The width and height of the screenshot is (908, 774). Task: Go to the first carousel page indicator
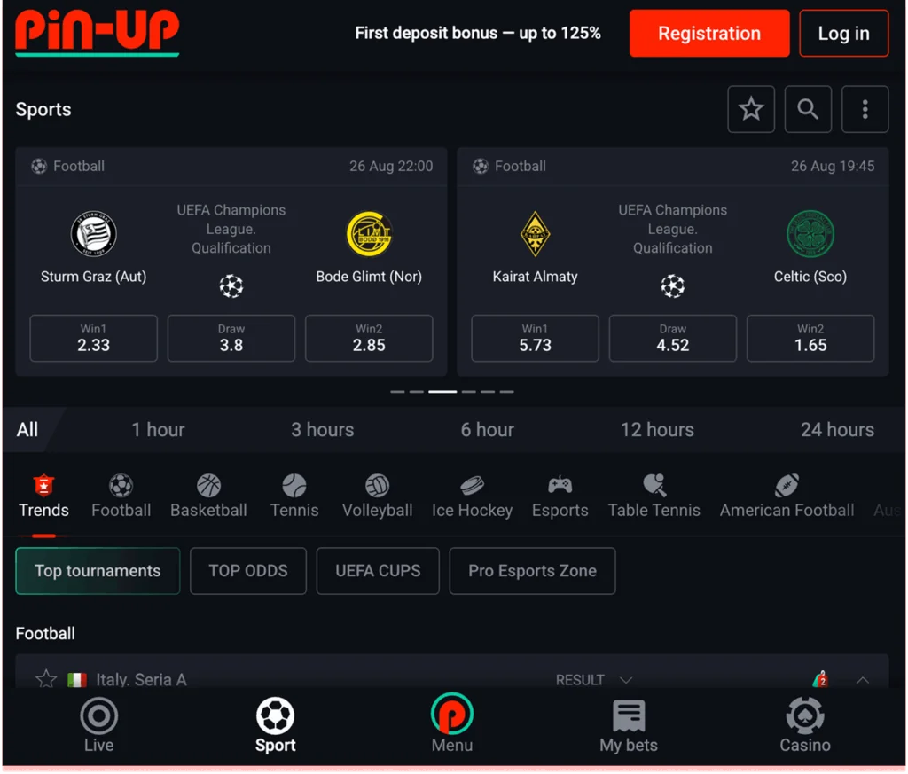(397, 392)
